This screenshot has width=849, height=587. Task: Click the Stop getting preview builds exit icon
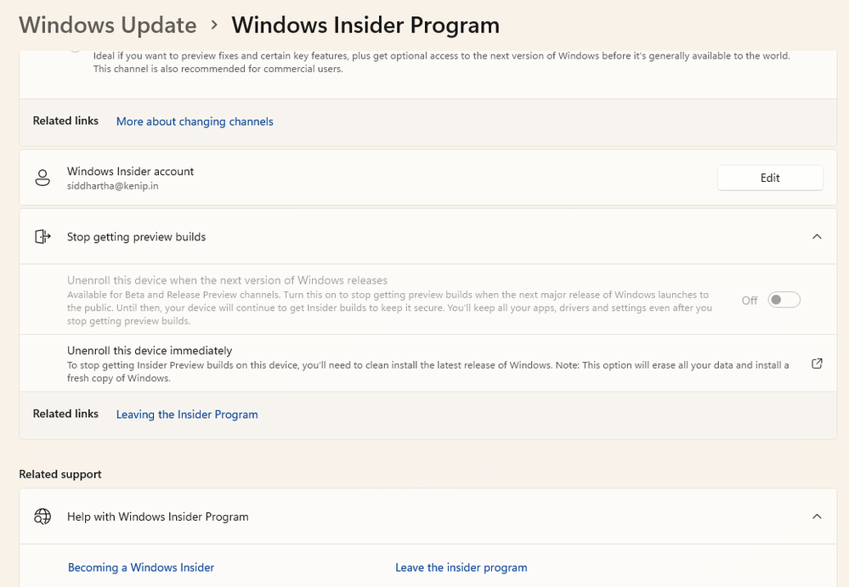click(42, 237)
